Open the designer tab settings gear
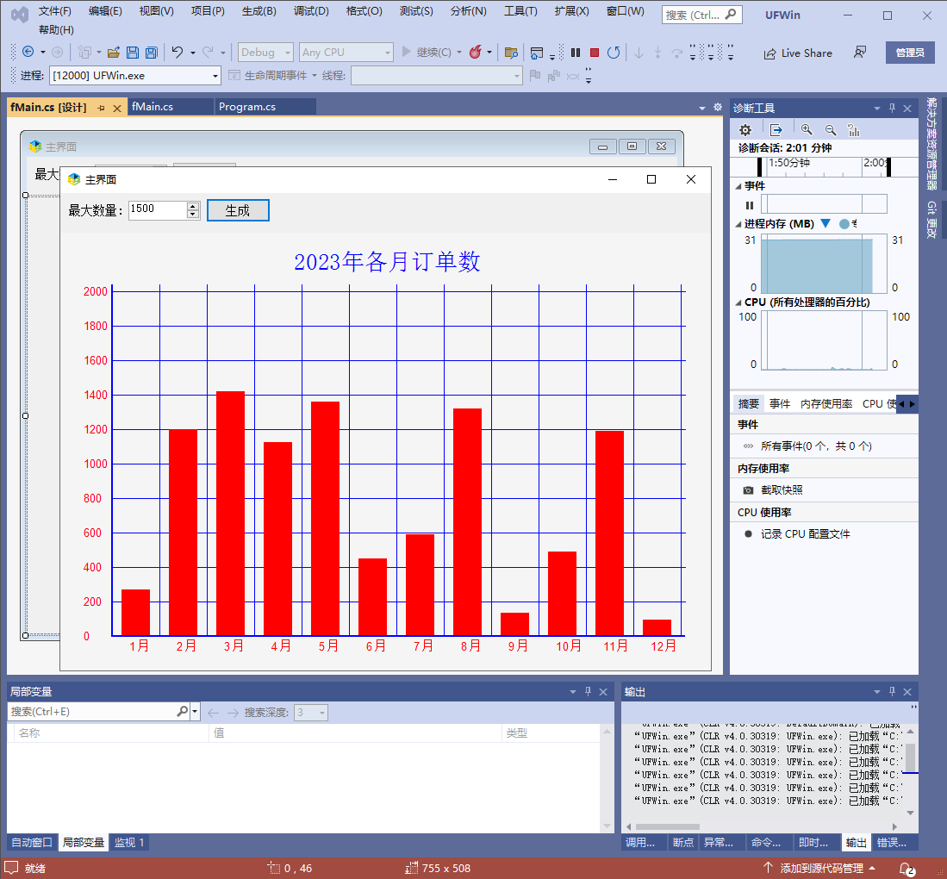Viewport: 947px width, 879px height. point(718,107)
